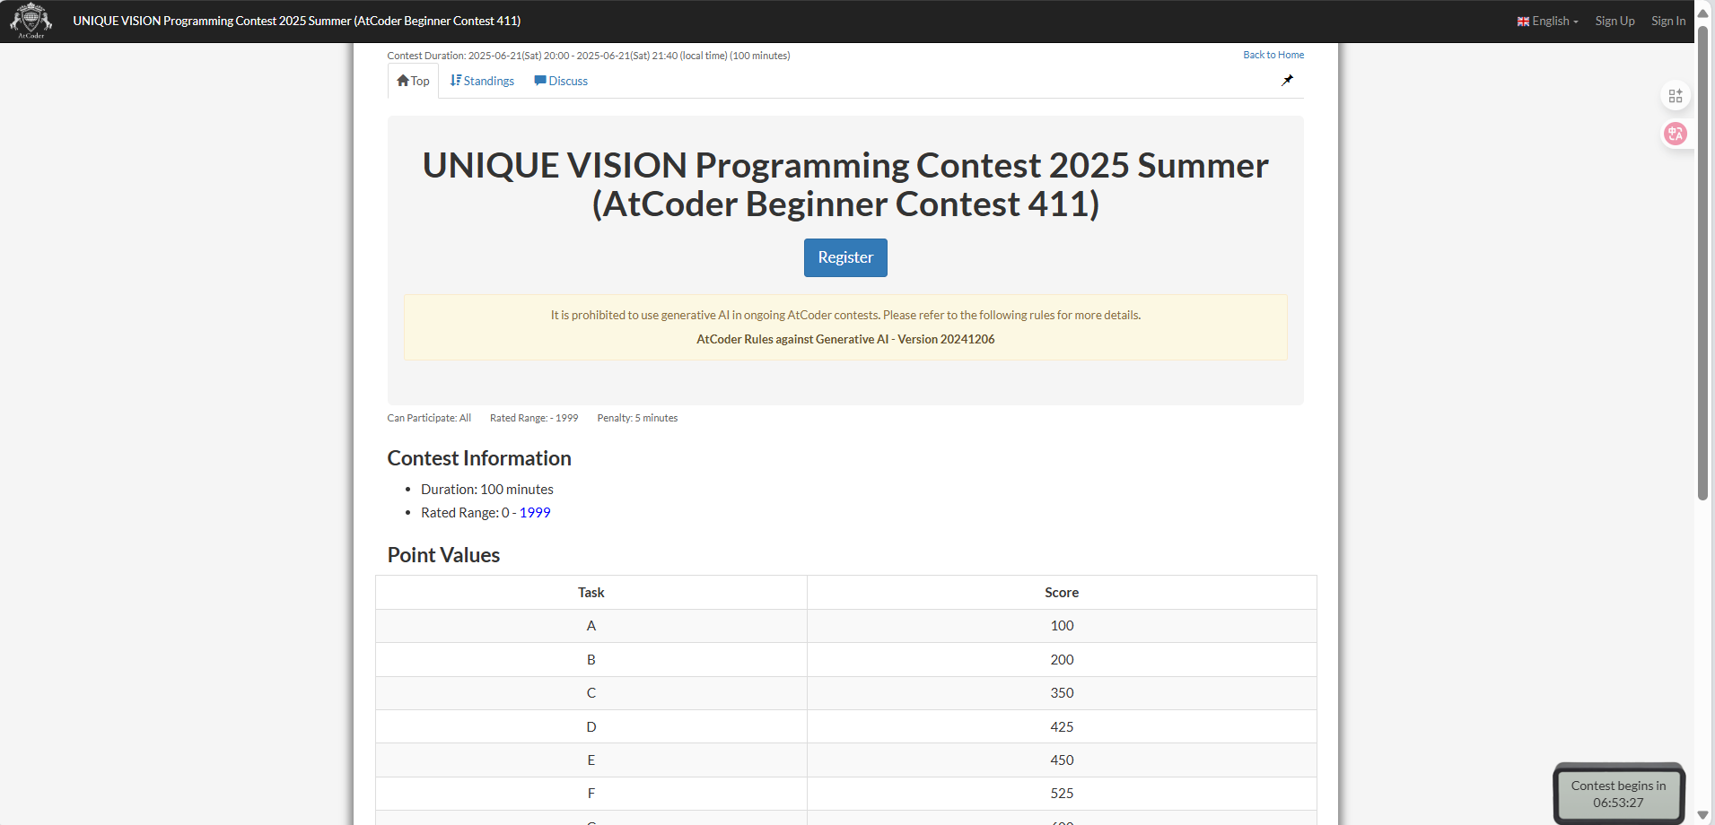Switch to the Top tab
Image resolution: width=1715 pixels, height=825 pixels.
click(413, 81)
